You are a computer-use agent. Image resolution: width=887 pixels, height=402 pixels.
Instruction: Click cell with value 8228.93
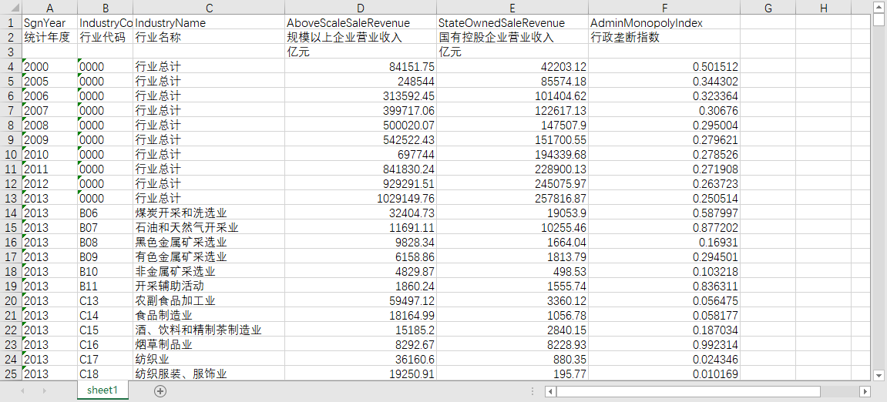pos(512,344)
